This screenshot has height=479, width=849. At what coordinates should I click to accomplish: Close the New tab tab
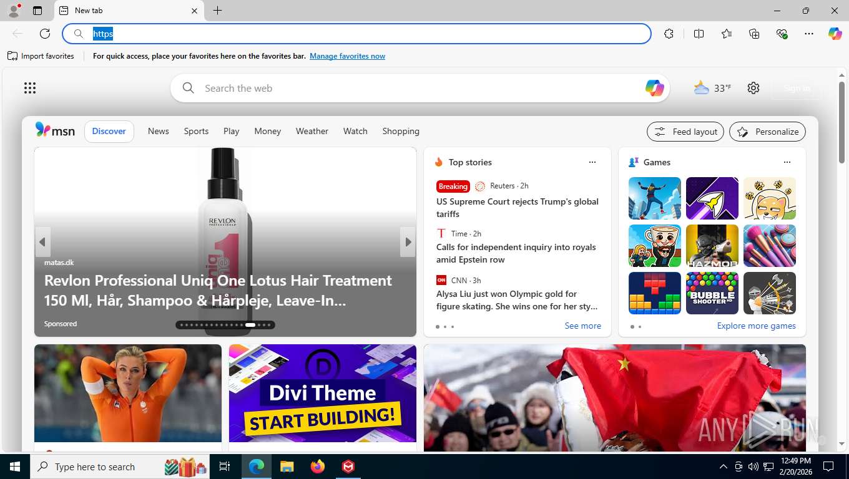click(194, 11)
